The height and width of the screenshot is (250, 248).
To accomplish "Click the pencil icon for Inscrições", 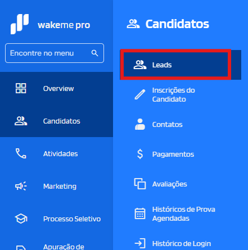I will [140, 94].
